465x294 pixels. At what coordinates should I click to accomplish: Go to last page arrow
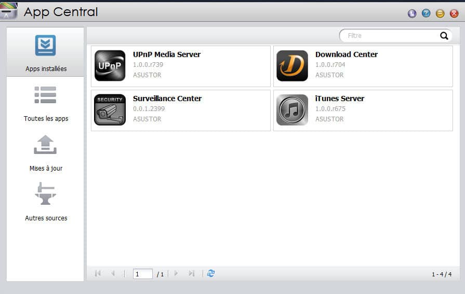point(192,274)
